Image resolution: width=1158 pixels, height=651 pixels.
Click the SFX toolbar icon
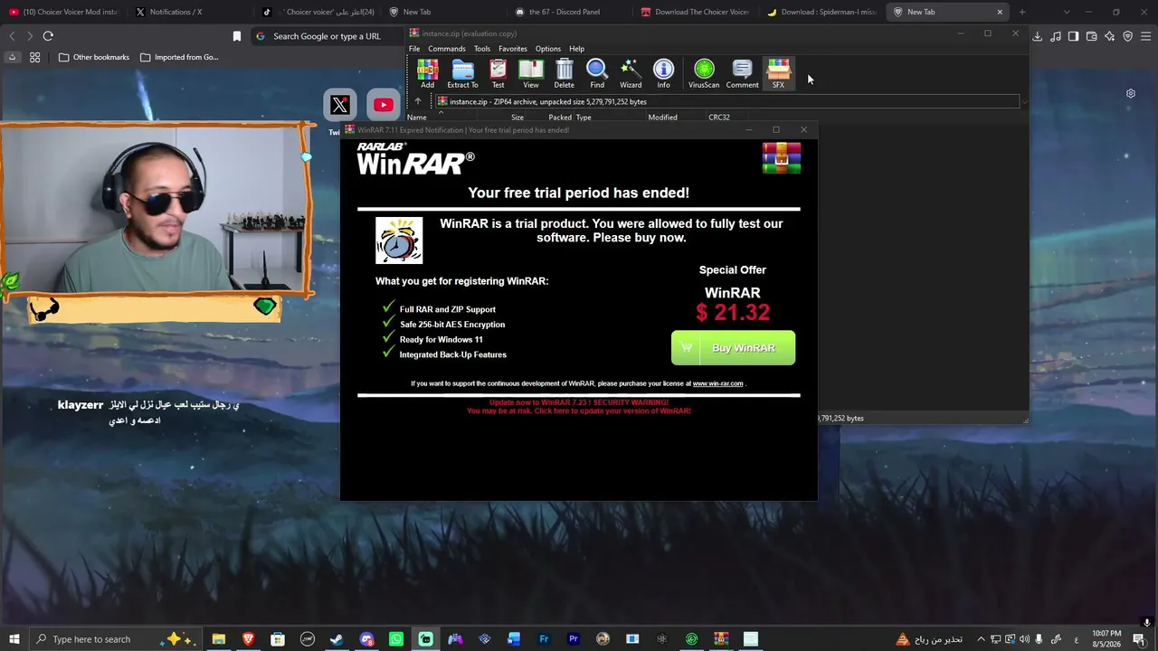778,73
